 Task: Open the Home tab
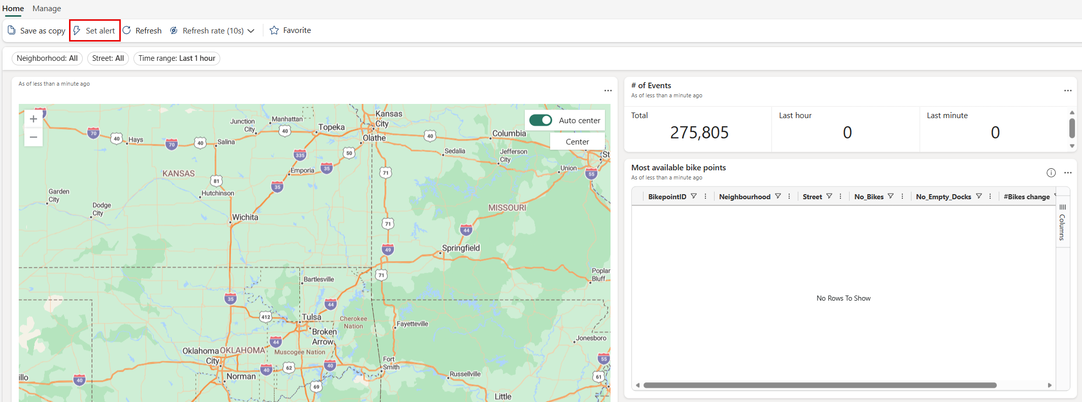coord(13,8)
